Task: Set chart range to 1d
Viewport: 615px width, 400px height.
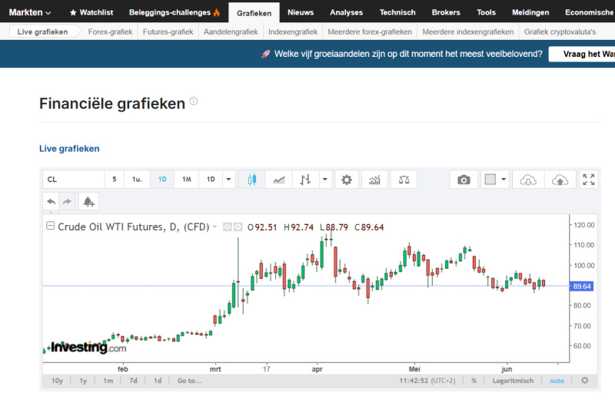Action: [x=158, y=381]
